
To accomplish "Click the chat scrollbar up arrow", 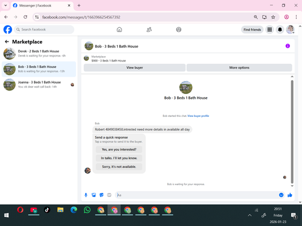I will [292, 77].
